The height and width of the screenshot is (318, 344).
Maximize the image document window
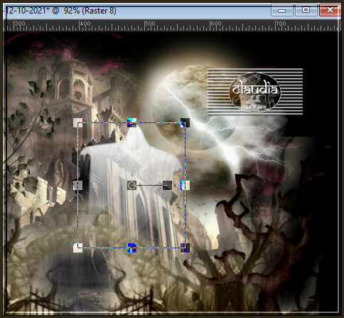306,10
